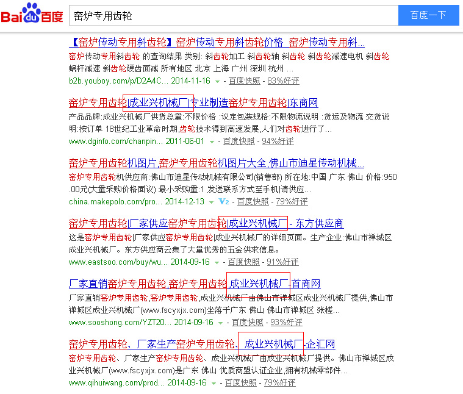Open the 东方供应商 result title

pyautogui.click(x=206, y=223)
